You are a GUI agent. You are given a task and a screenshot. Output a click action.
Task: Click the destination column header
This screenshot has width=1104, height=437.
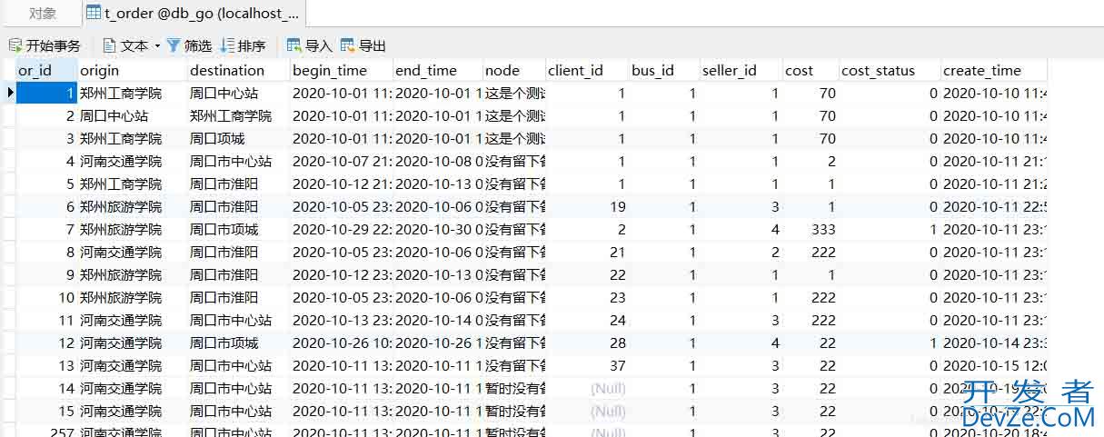(238, 70)
